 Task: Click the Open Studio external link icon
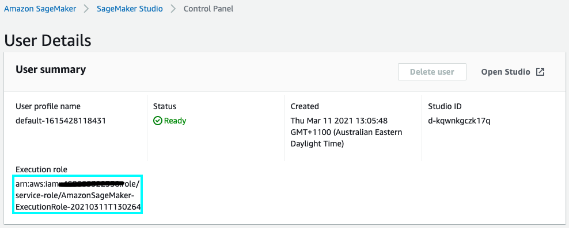click(x=540, y=72)
